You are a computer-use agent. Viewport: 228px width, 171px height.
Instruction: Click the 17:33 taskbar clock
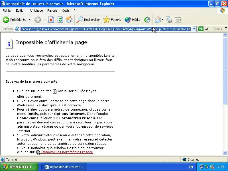(x=220, y=167)
